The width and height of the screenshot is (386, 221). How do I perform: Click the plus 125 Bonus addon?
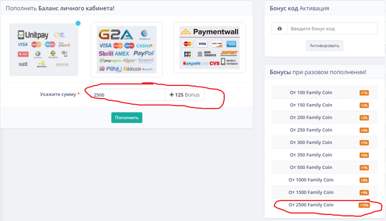click(x=185, y=95)
